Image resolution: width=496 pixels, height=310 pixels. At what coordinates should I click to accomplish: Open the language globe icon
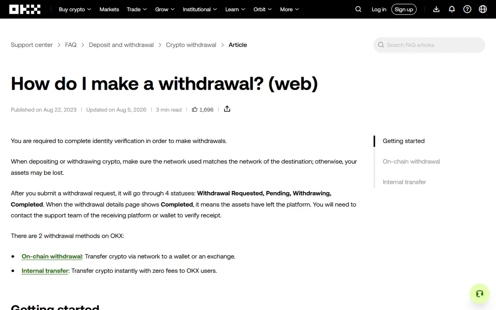[x=483, y=9]
